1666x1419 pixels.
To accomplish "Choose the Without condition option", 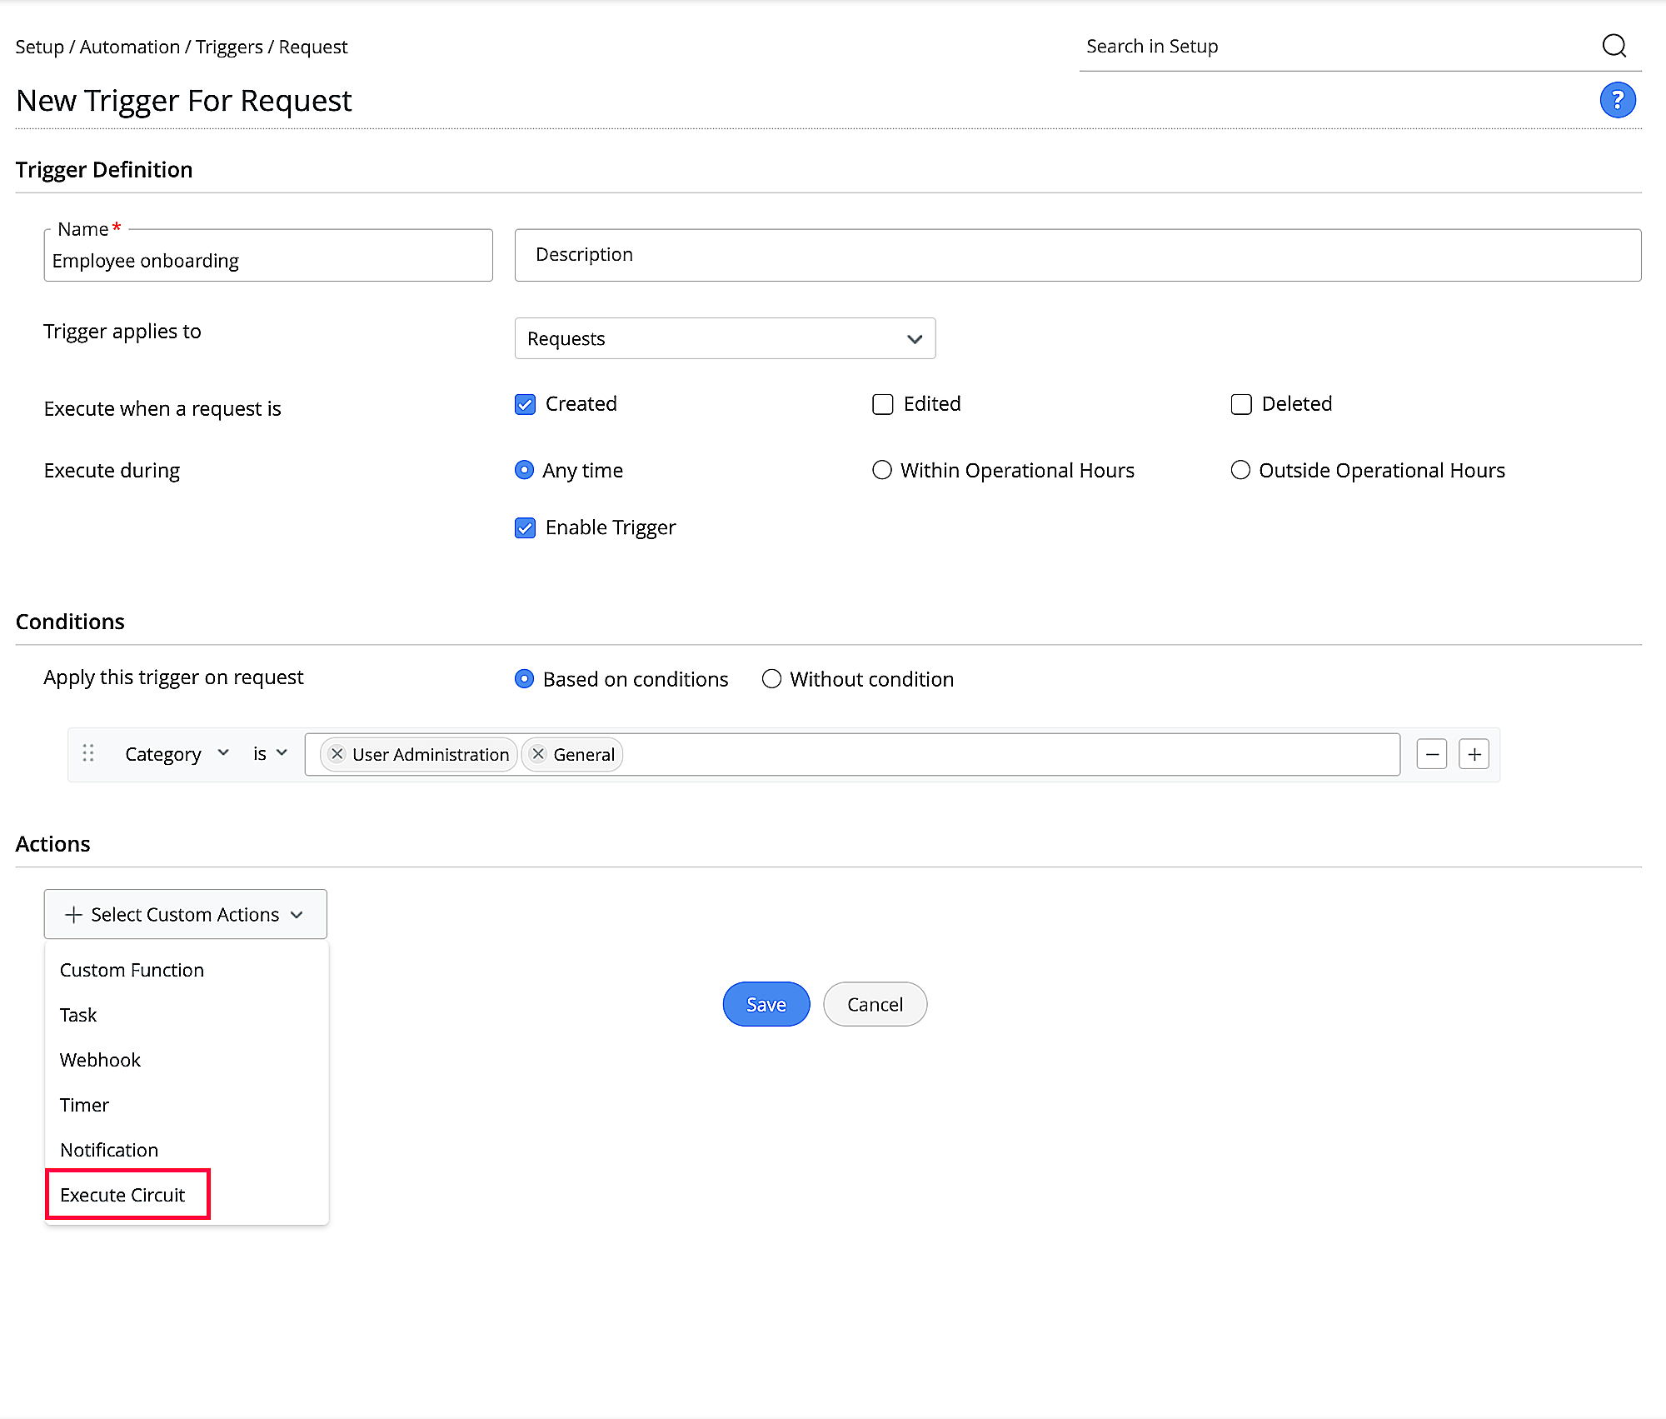I will [x=771, y=679].
